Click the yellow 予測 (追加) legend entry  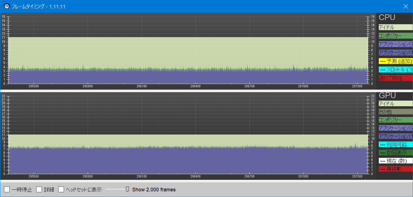point(395,61)
